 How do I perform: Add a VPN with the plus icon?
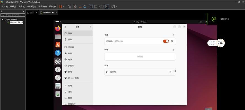click(x=173, y=50)
